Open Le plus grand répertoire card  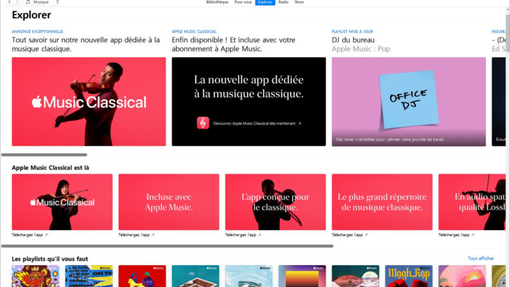382,202
